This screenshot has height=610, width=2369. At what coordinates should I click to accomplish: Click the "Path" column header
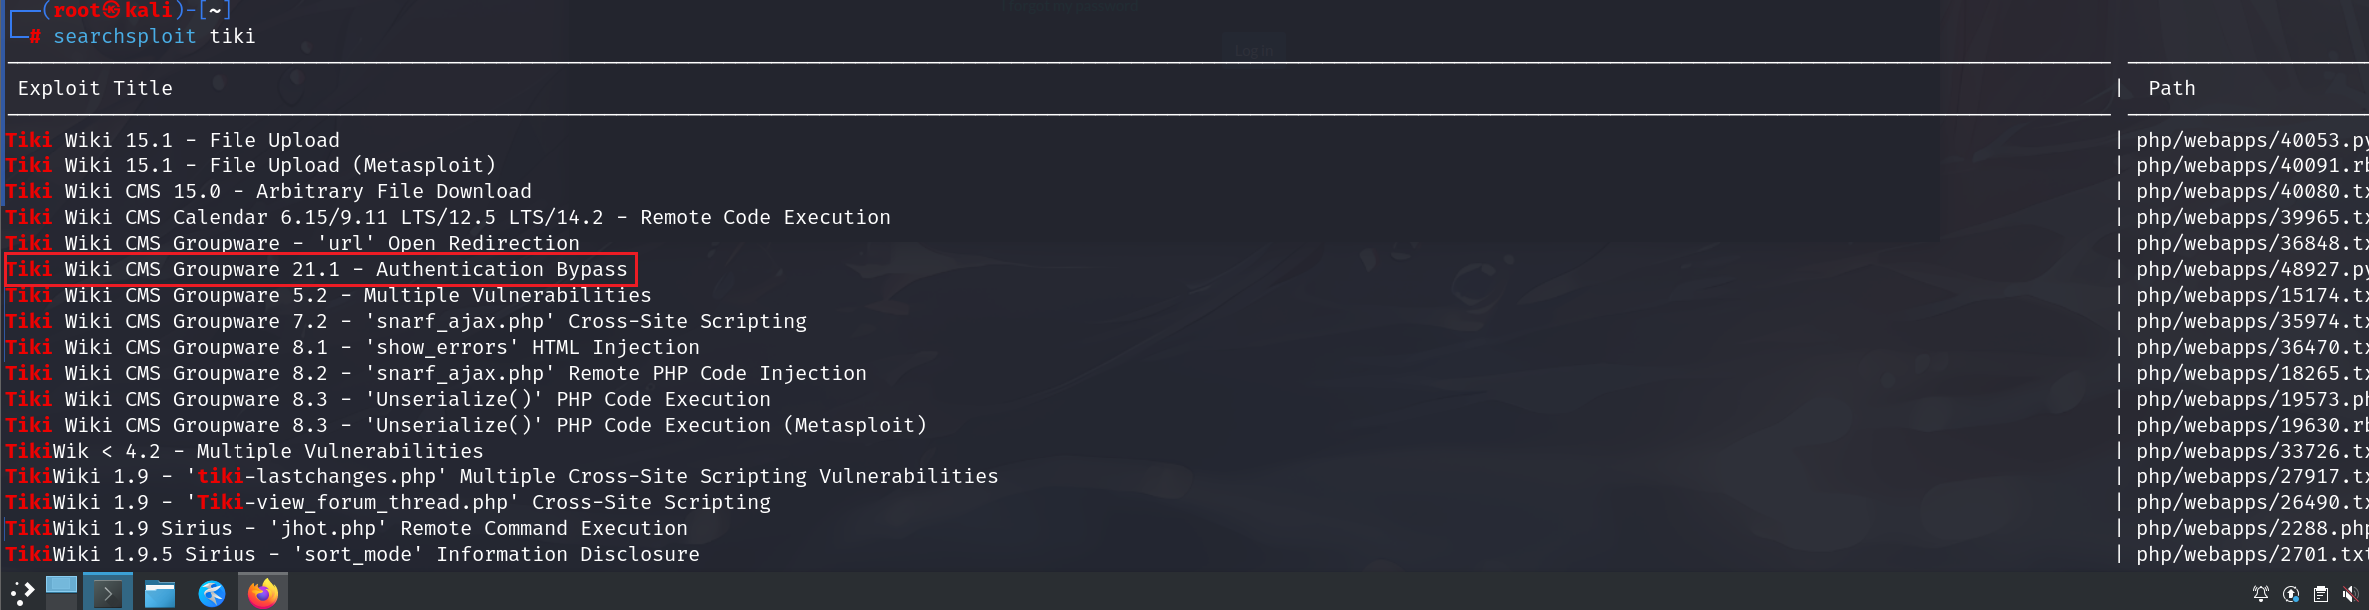pos(2171,88)
